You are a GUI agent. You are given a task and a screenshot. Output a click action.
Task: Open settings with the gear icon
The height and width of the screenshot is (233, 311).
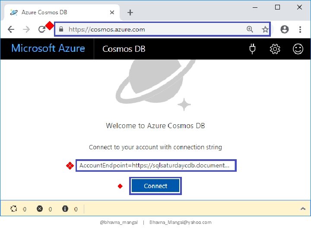(x=275, y=49)
